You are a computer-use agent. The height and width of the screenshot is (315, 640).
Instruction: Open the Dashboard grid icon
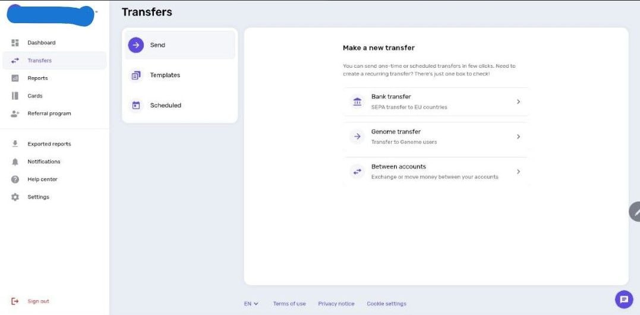(15, 43)
